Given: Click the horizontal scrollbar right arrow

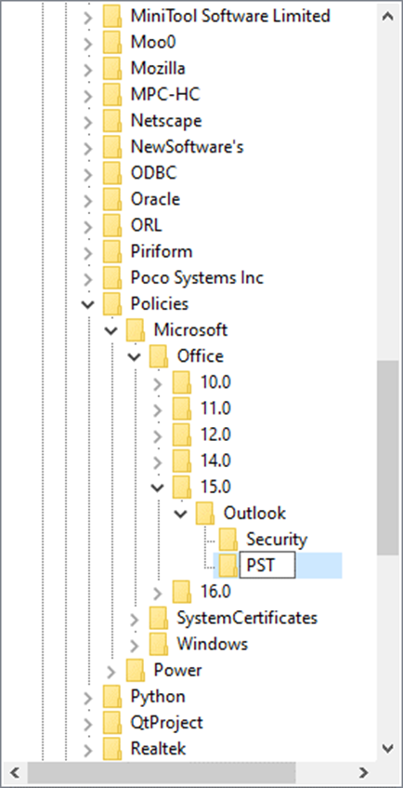Looking at the screenshot, I should (364, 771).
